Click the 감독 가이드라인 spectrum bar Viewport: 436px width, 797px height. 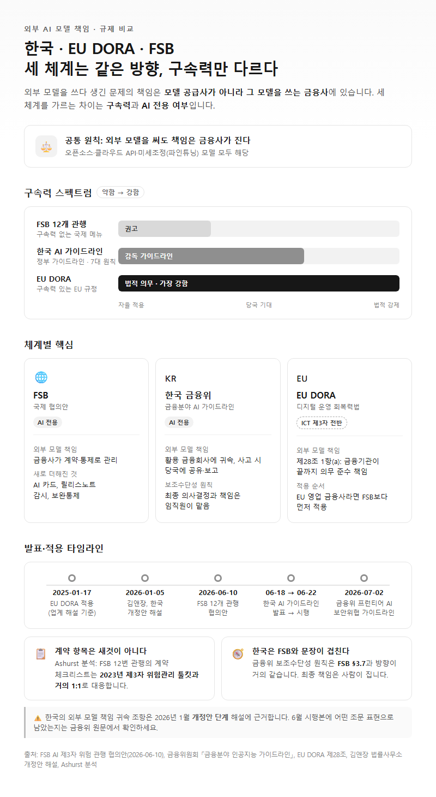coord(211,256)
